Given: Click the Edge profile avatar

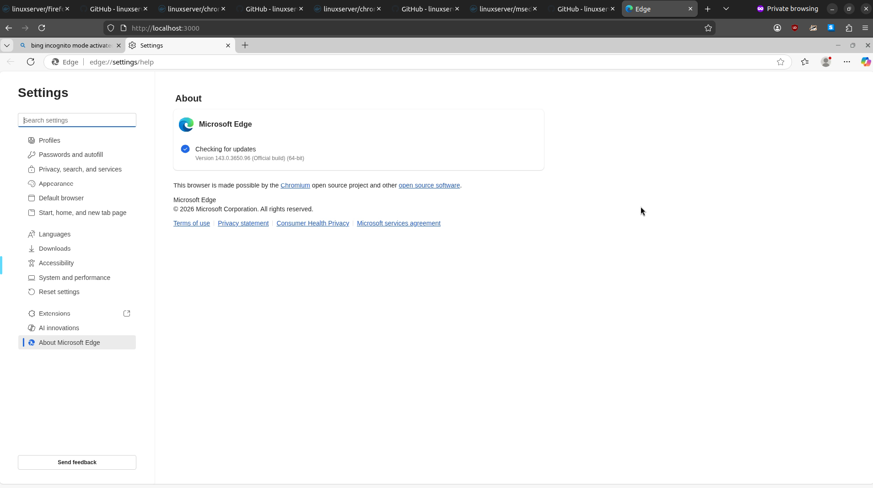Looking at the screenshot, I should coord(826,62).
